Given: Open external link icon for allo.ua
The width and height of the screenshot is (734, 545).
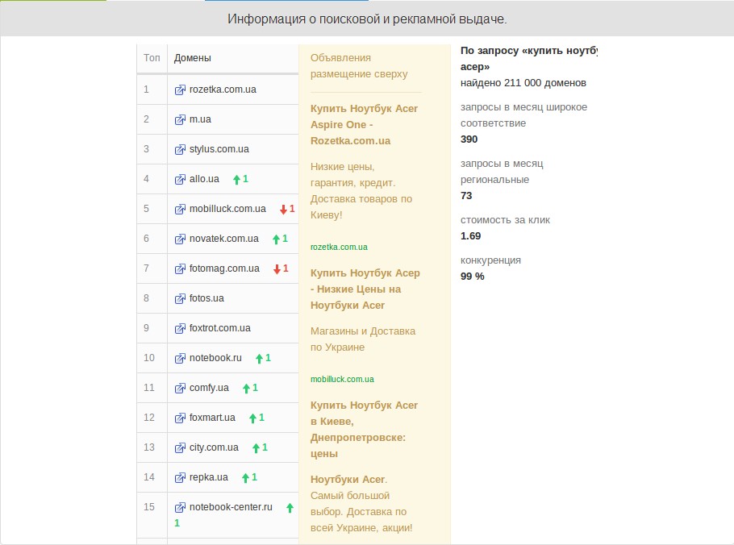Looking at the screenshot, I should tap(180, 179).
